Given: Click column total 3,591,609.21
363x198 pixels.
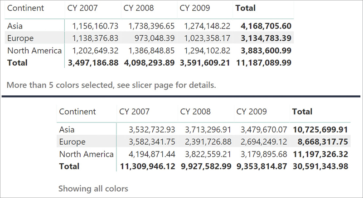Looking at the screenshot, I should 205,63.
